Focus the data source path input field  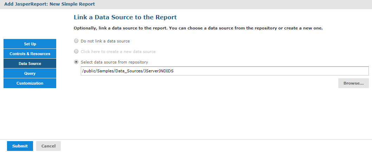(x=225, y=71)
